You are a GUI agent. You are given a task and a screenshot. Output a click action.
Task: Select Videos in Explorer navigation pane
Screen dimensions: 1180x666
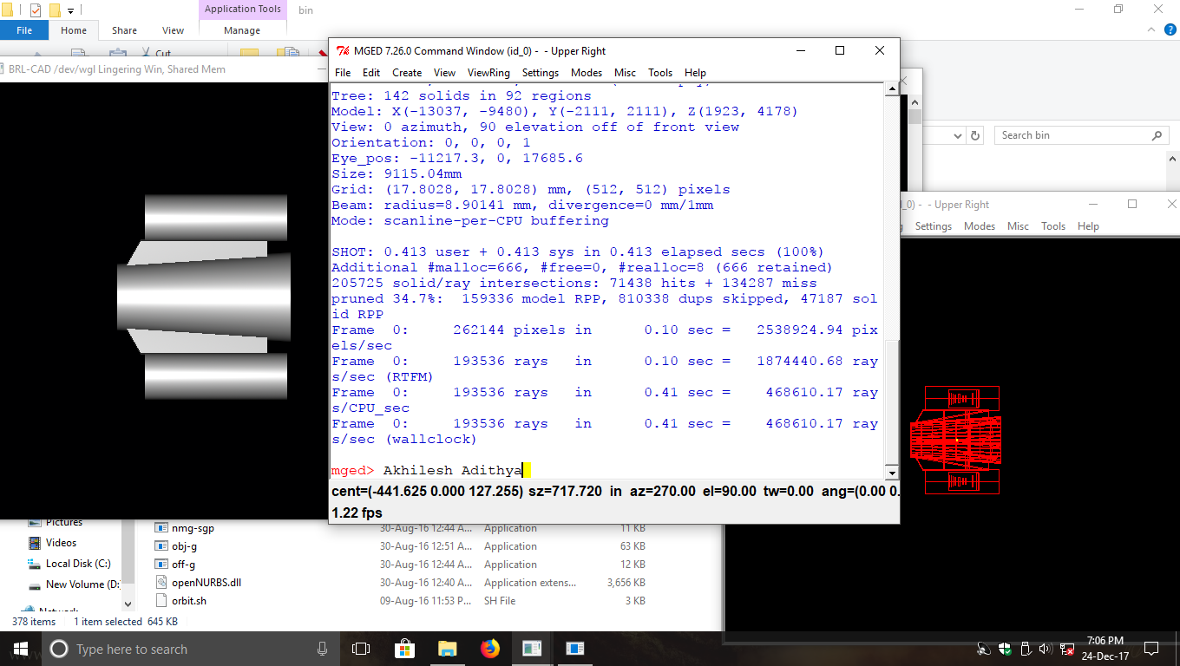click(x=61, y=543)
